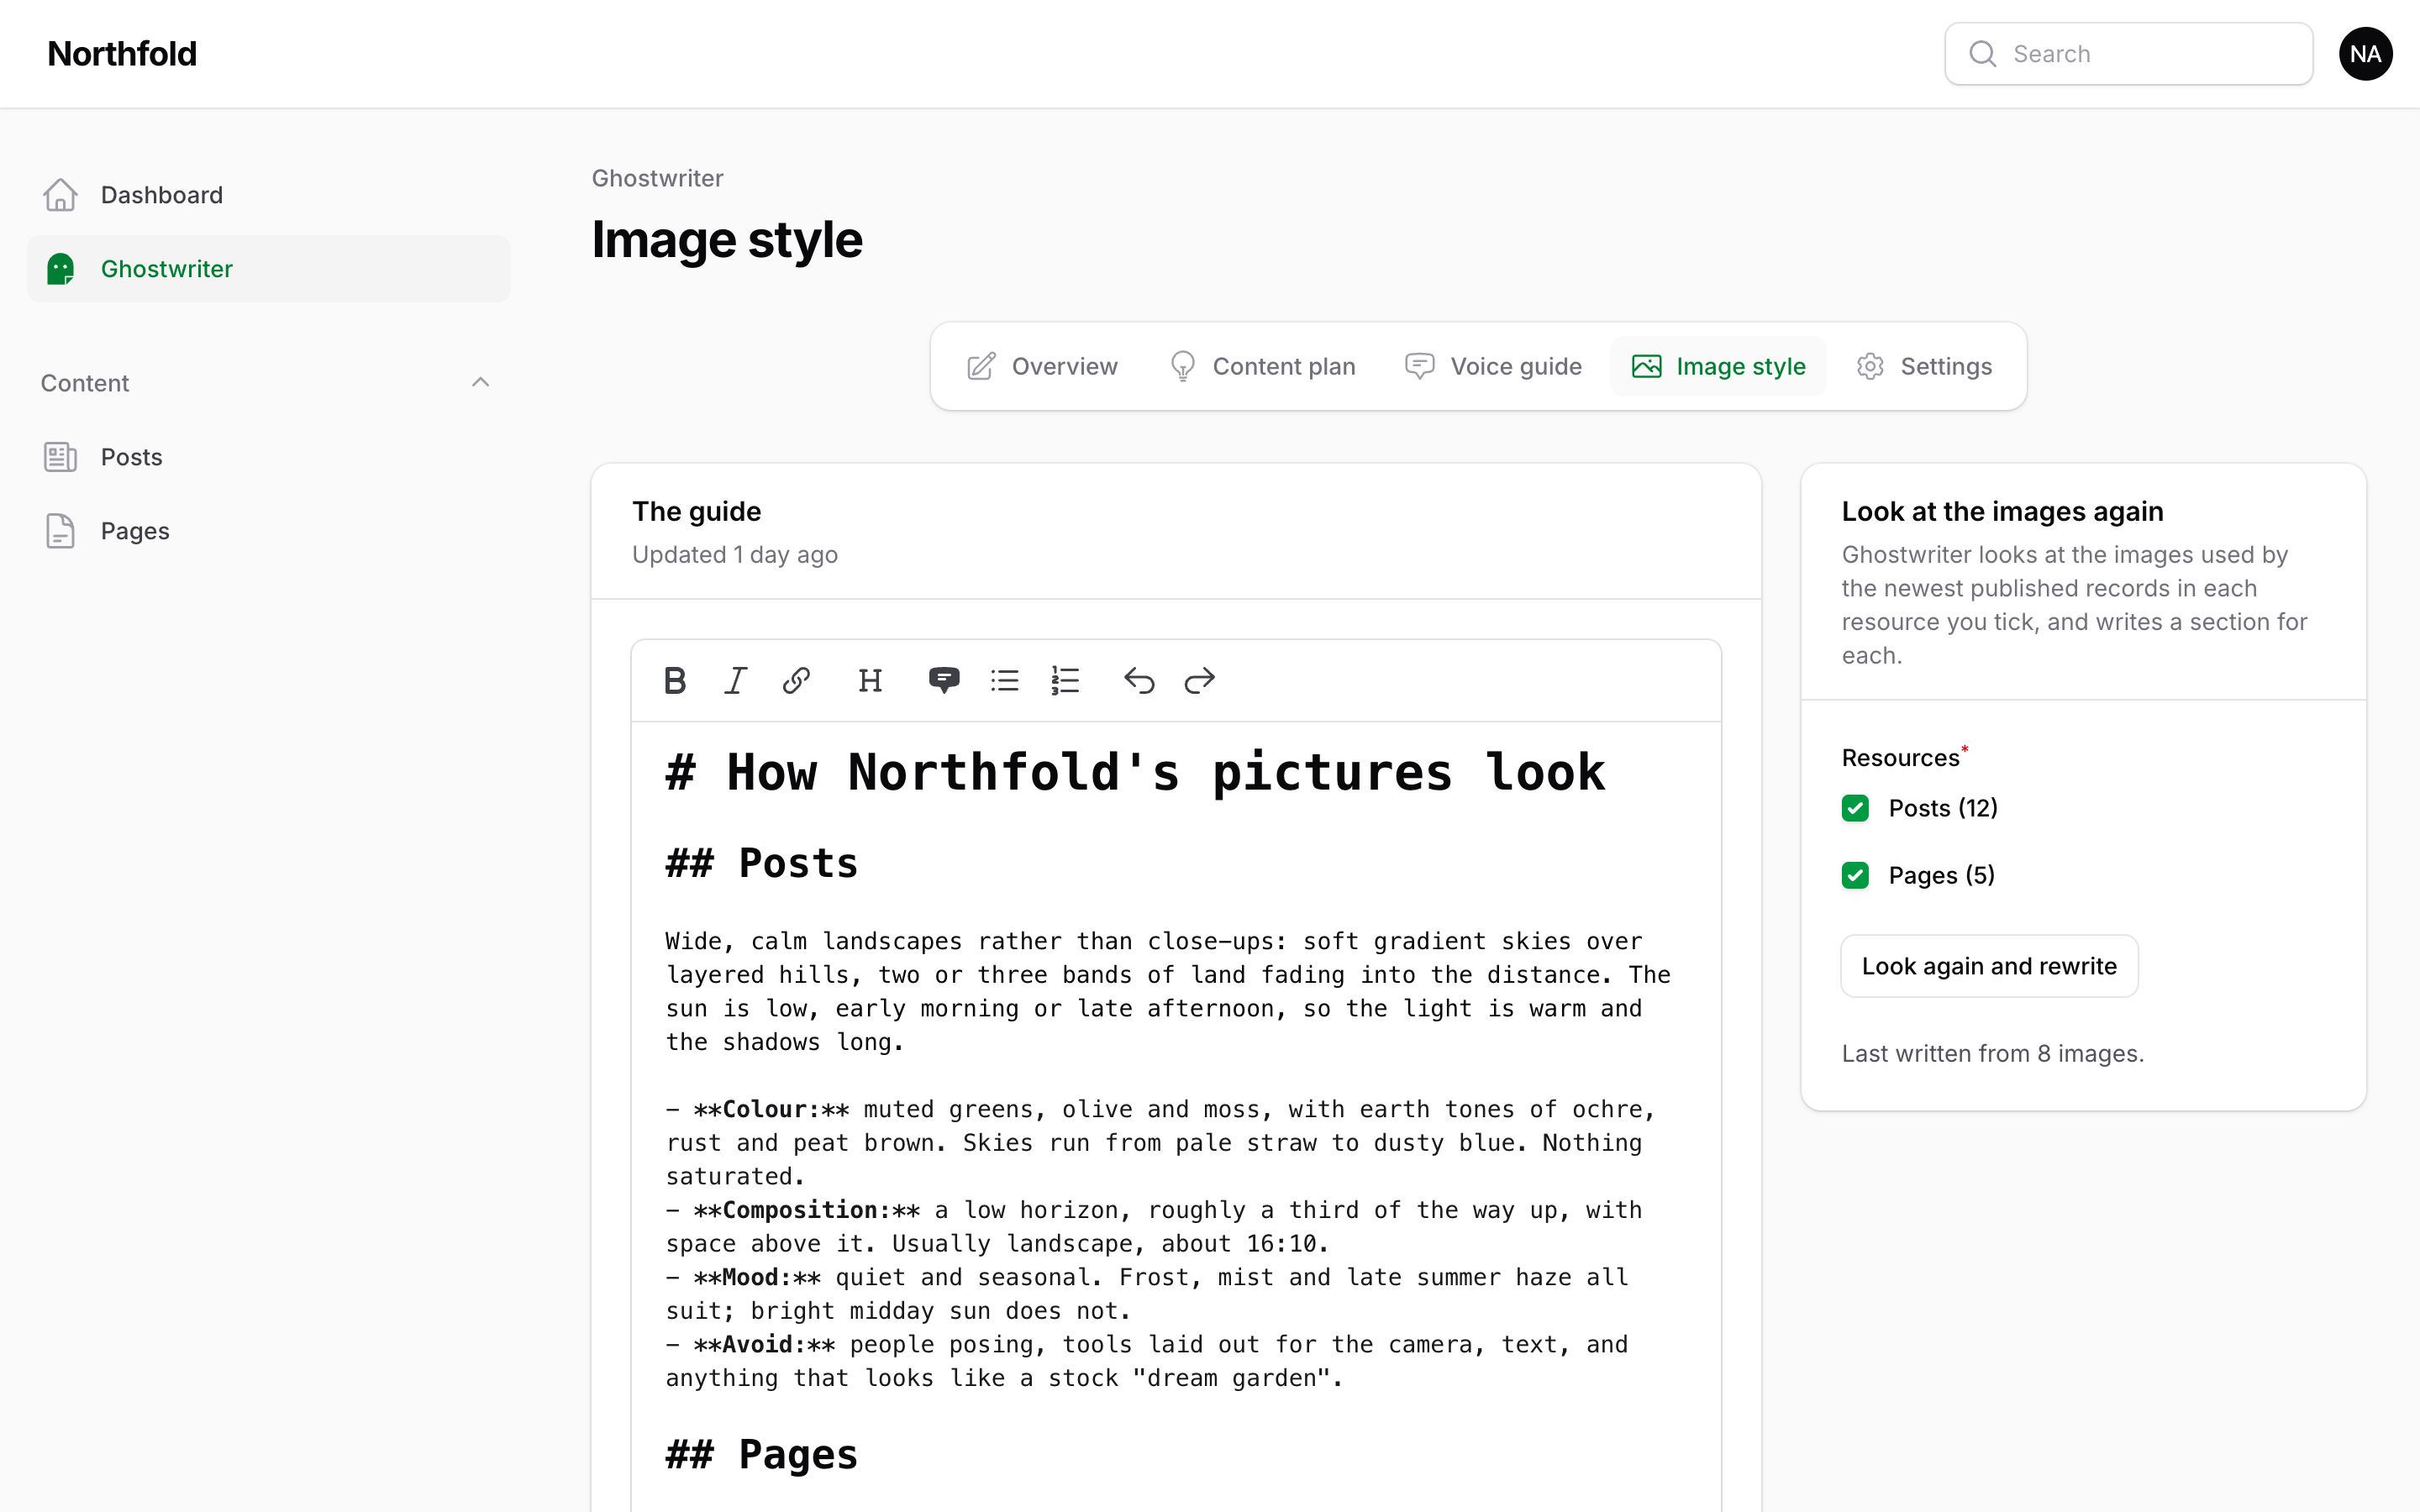Viewport: 2420px width, 1512px height.
Task: Click the '**Avoid:**' line in editor
Action: pos(1147,1361)
